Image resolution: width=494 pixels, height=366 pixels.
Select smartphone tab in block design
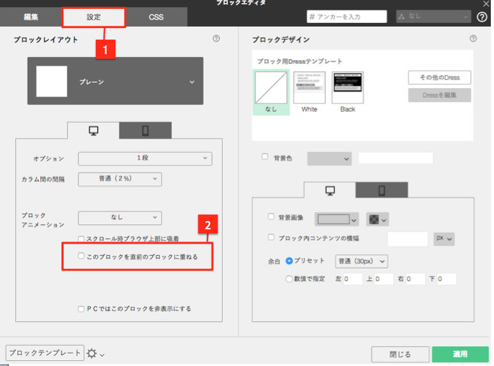[382, 190]
